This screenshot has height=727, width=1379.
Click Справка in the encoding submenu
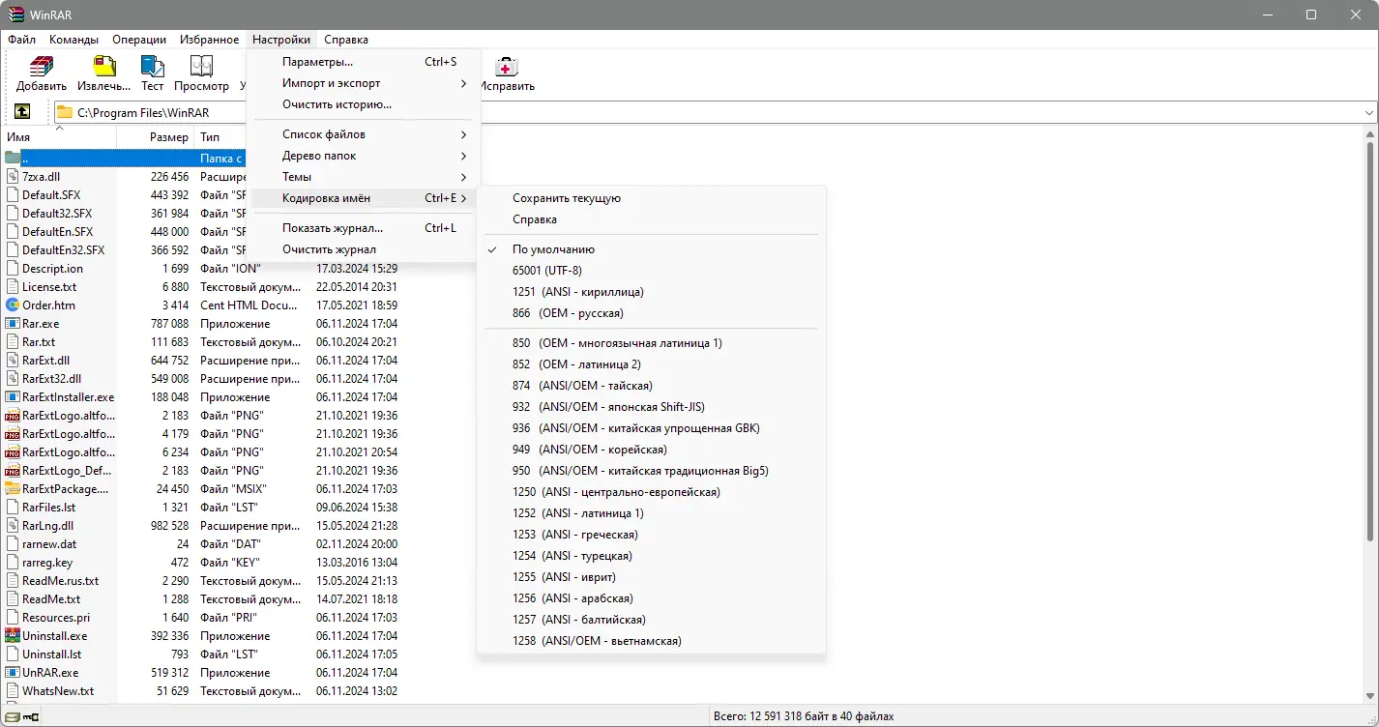[x=652, y=219]
